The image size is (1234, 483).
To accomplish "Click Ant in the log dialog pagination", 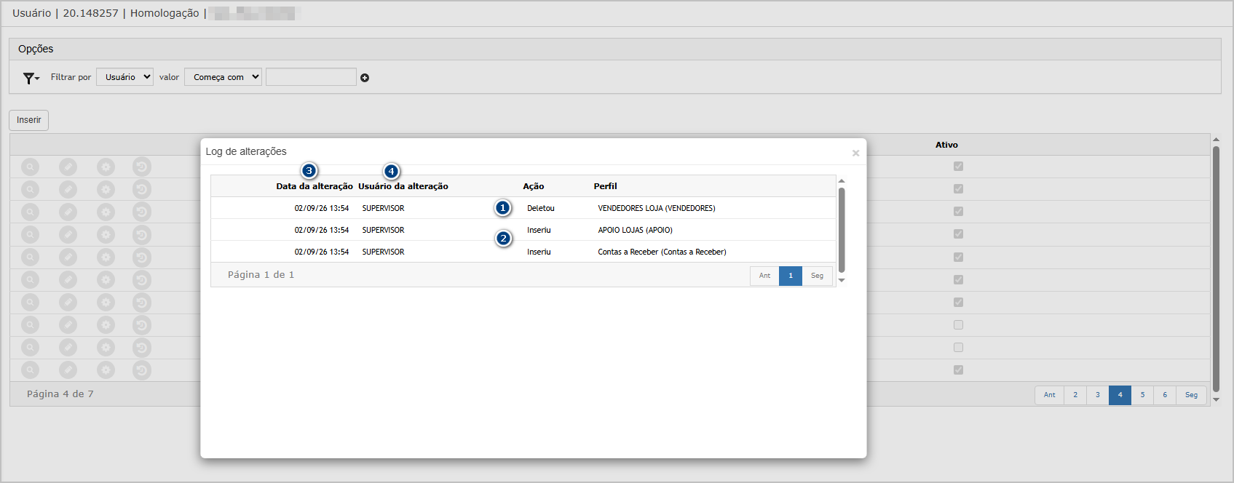I will [x=764, y=276].
